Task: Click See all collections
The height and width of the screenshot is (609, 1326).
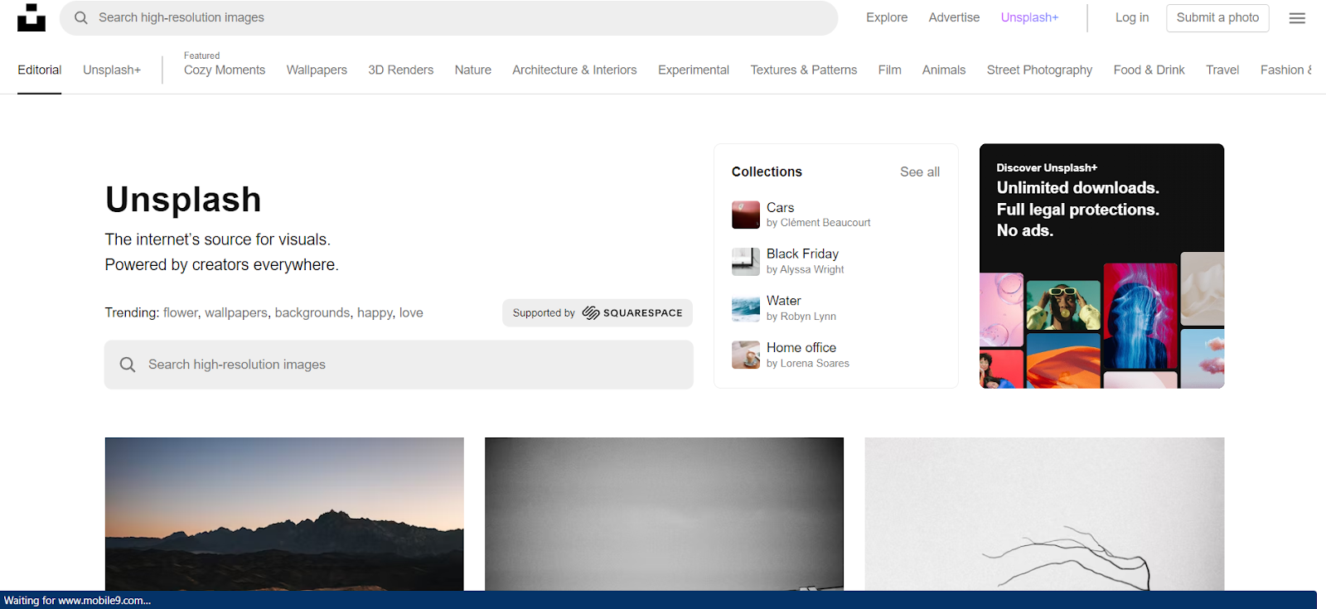Action: pyautogui.click(x=920, y=172)
